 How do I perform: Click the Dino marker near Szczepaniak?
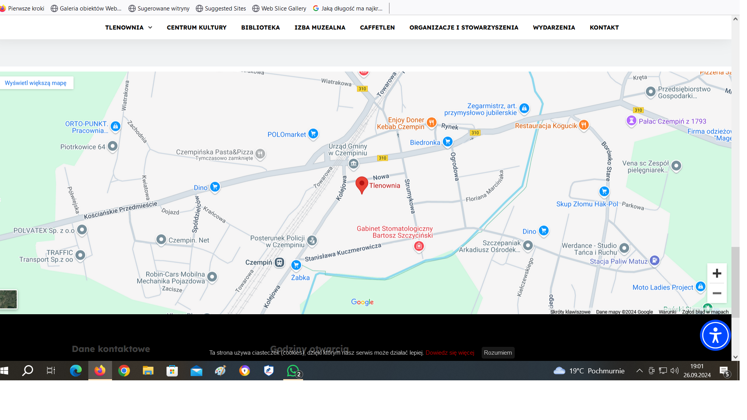click(544, 231)
